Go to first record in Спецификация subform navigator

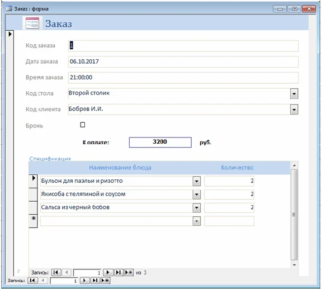click(56, 272)
